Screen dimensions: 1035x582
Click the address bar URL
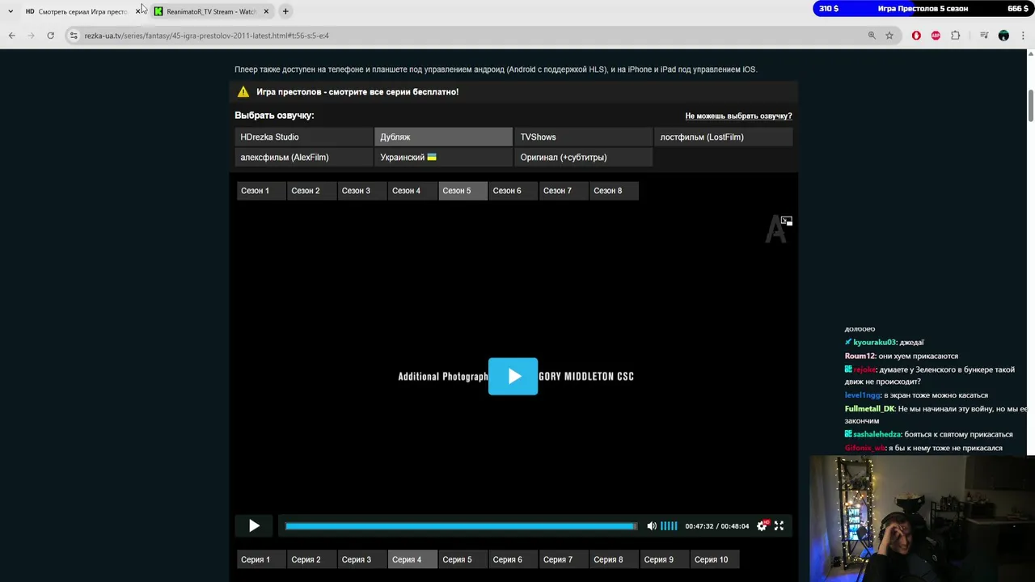point(206,36)
